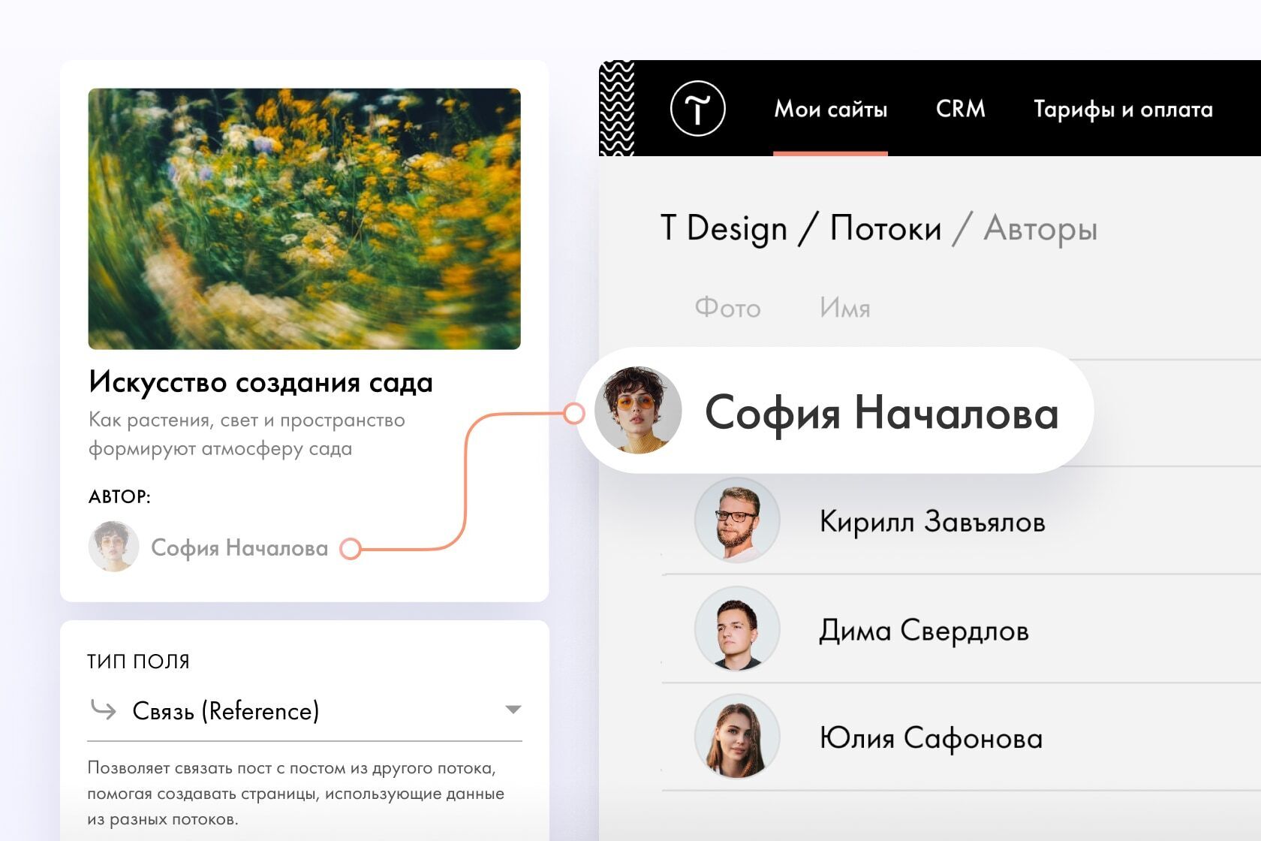Click the dropdown arrow next to Связь (Reference)
Screen dimensions: 1261x841
click(x=513, y=710)
